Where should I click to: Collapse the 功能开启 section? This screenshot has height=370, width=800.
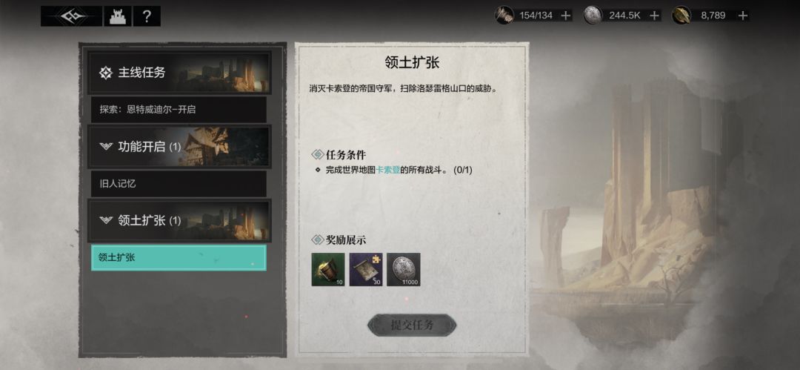(x=179, y=147)
